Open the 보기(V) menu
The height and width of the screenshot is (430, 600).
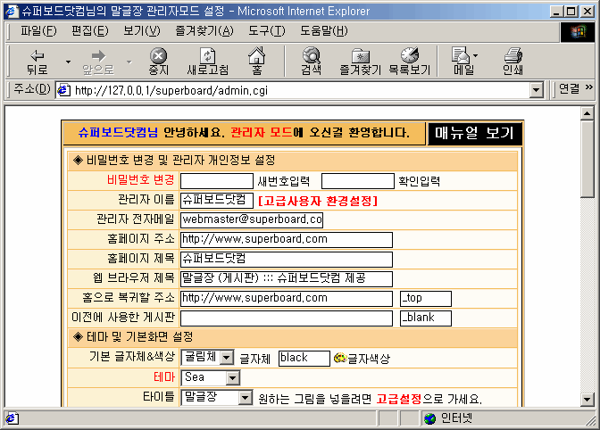(x=142, y=31)
